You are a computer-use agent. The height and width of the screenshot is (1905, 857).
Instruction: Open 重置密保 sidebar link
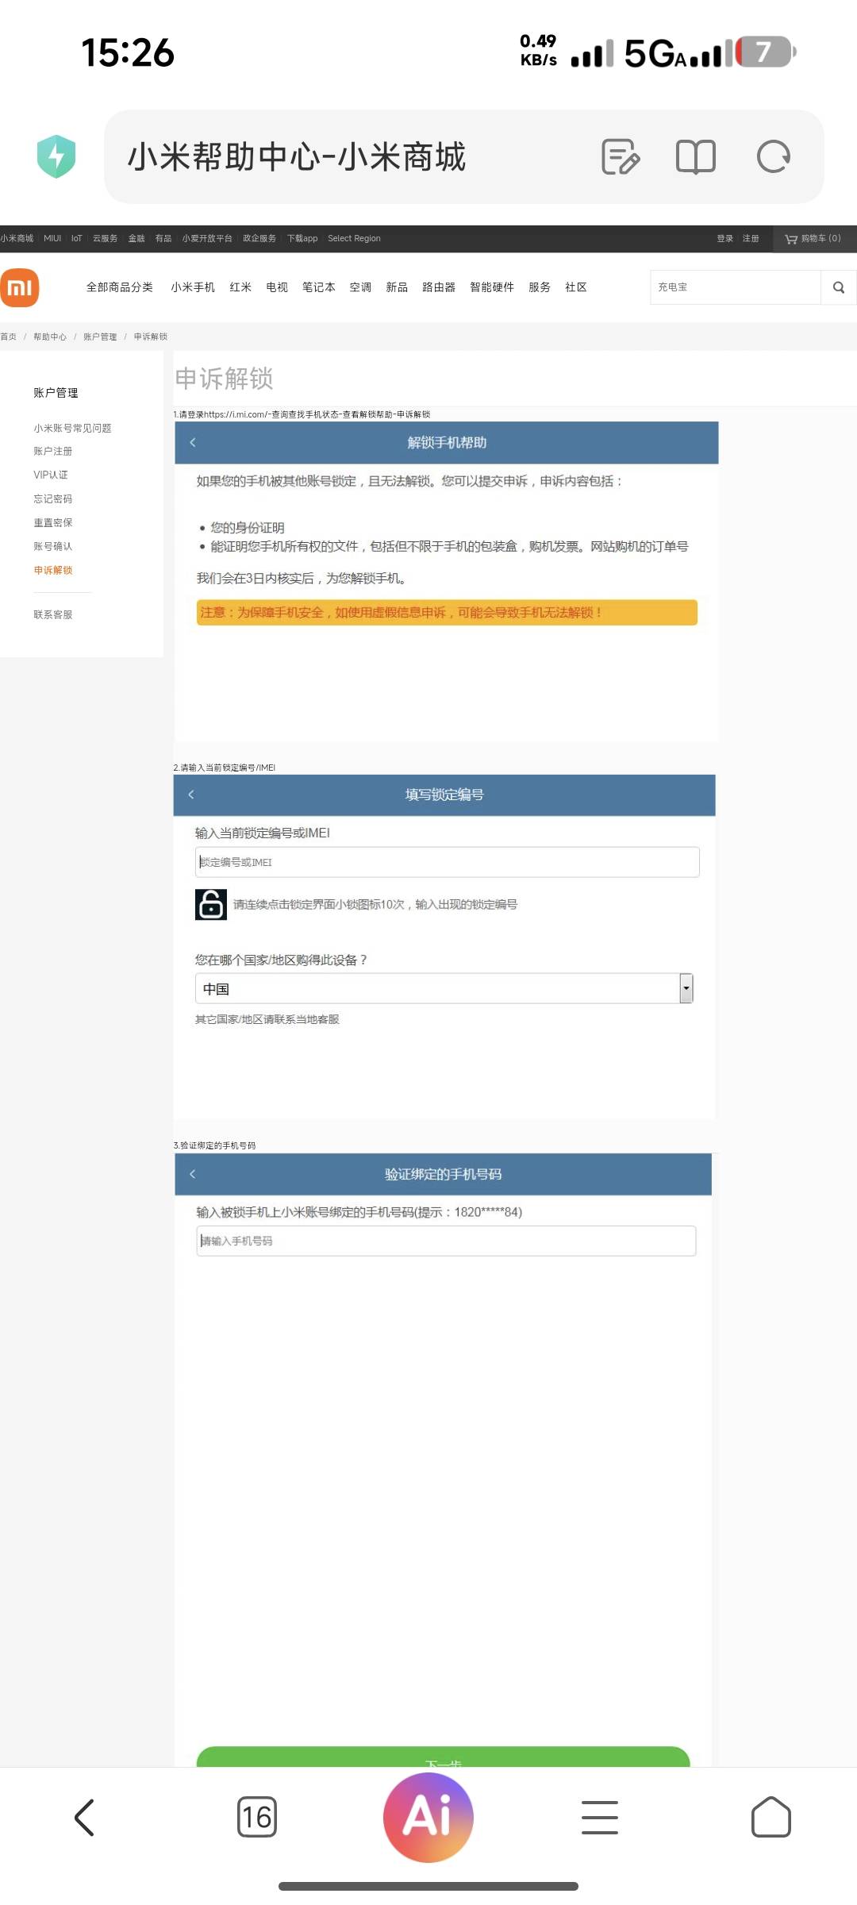53,522
